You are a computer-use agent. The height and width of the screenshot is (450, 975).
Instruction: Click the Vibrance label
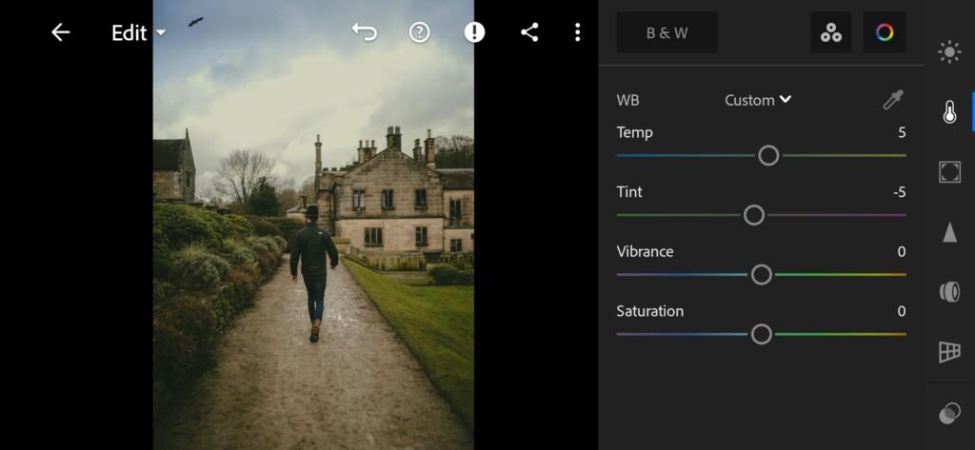(x=645, y=252)
